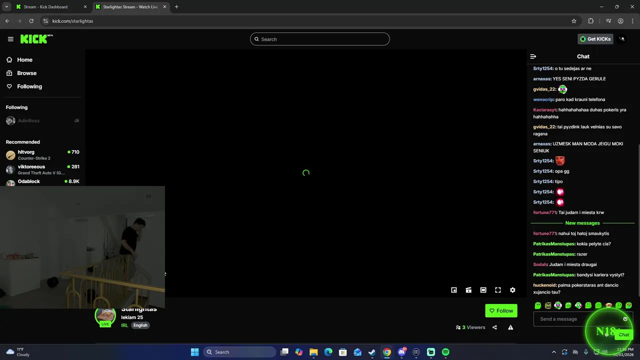Open the Odablock recommended channel

[x=42, y=182]
